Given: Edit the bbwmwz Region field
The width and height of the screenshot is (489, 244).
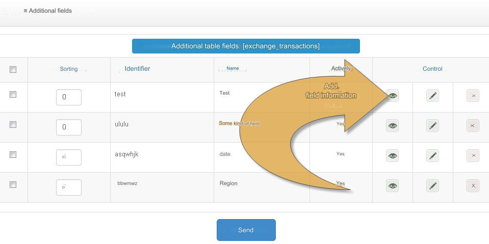Looking at the screenshot, I should [x=432, y=186].
